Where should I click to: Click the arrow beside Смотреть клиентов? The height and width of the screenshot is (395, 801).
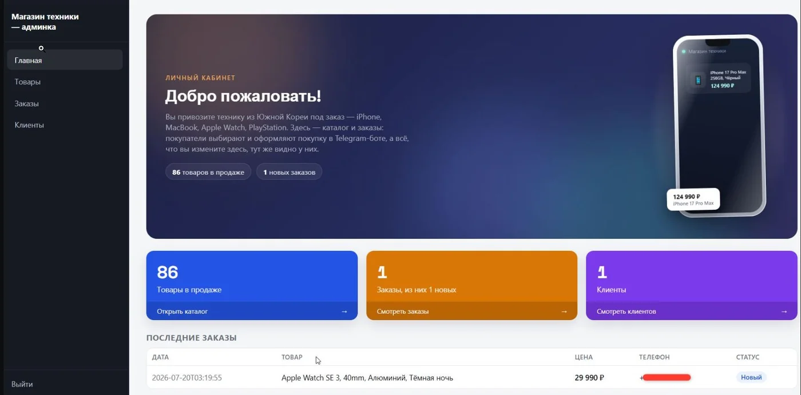pos(784,312)
